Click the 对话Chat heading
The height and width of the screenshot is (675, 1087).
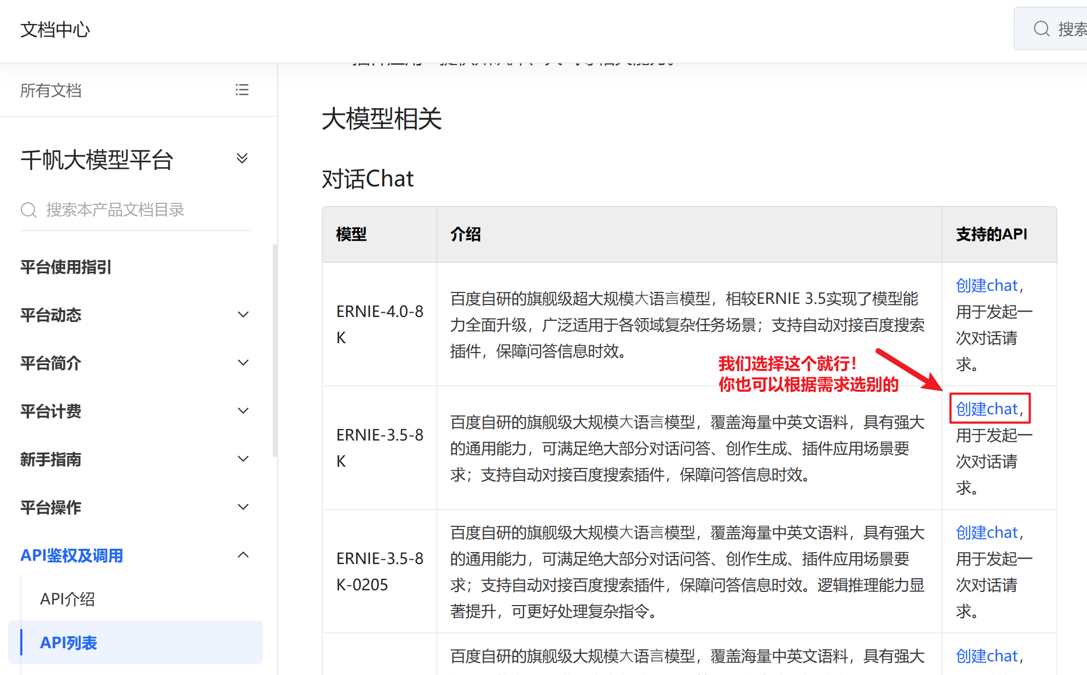[x=368, y=179]
